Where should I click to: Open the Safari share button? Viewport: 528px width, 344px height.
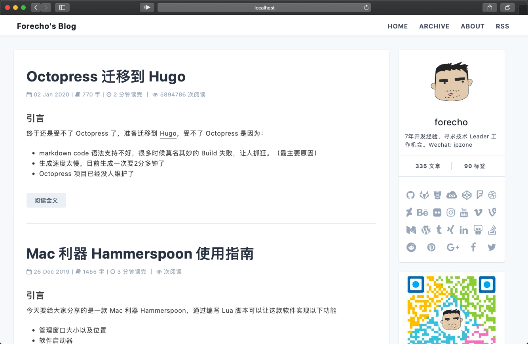(x=490, y=7)
